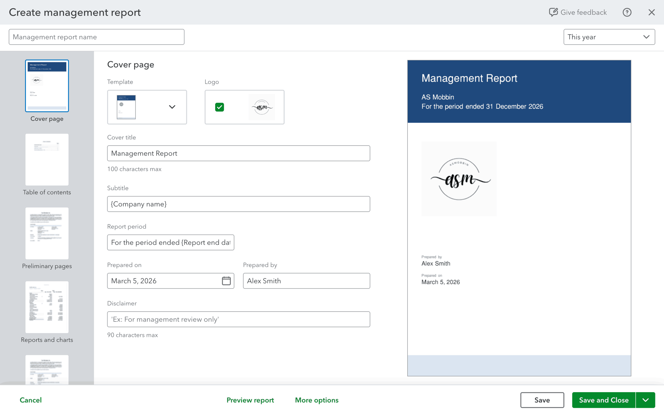The height and width of the screenshot is (415, 664).
Task: Focus the Management report name field
Action: tap(96, 37)
